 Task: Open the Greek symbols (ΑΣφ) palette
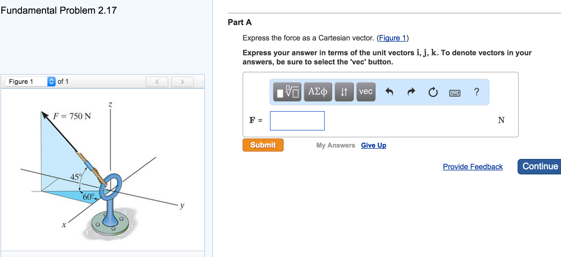317,91
